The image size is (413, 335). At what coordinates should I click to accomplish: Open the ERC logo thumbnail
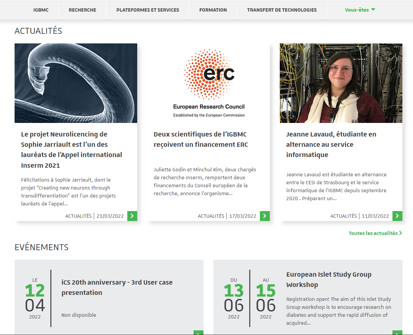pos(208,83)
